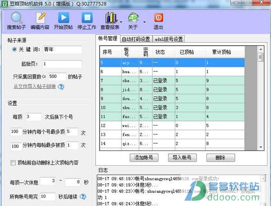
Task: Open help icon beside 从文件导入帖子链接
Action: tap(61, 87)
